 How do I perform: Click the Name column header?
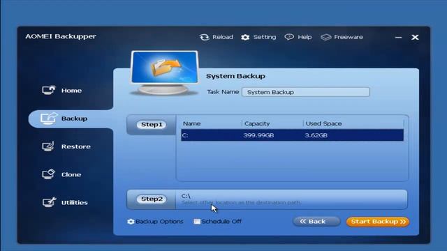click(x=191, y=123)
